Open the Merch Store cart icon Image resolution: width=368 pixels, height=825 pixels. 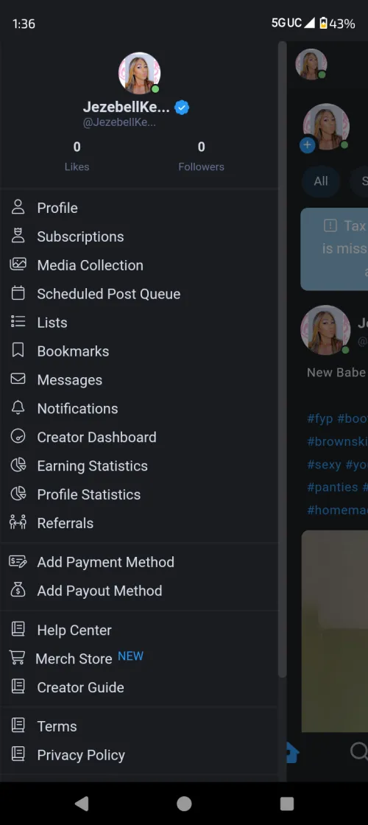coord(18,658)
